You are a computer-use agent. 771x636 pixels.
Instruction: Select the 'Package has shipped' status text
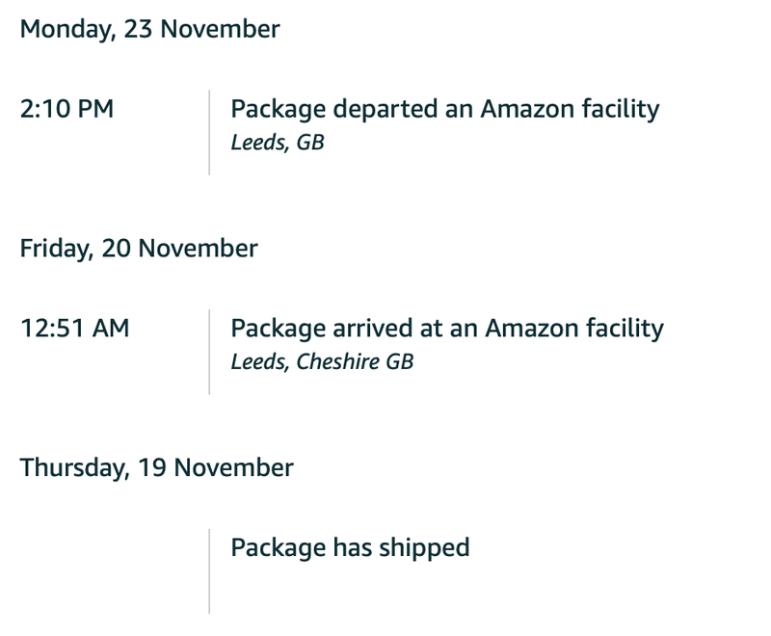coord(350,548)
